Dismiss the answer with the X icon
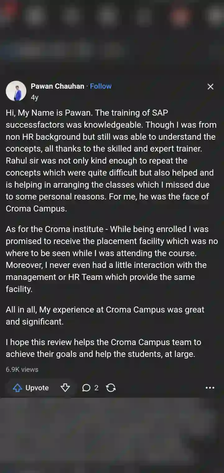Image resolution: width=224 pixels, height=473 pixels. [x=211, y=87]
